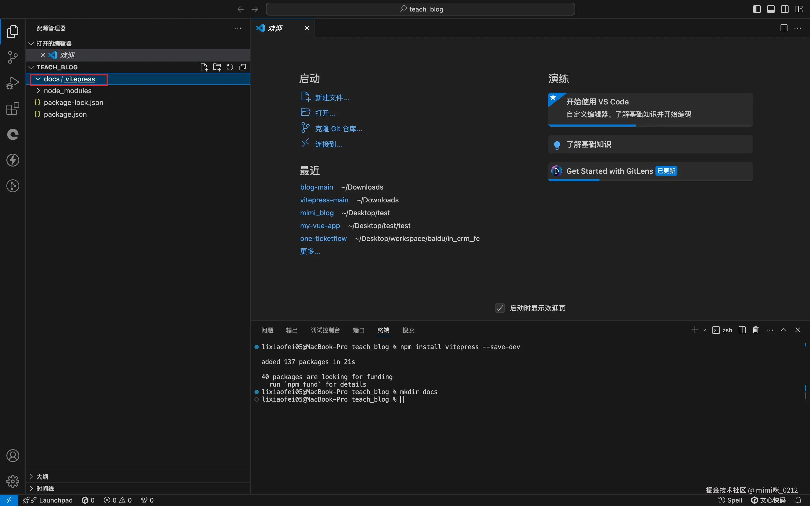Image resolution: width=810 pixels, height=506 pixels.
Task: Switch to the 调试控制台 debug console tab
Action: click(325, 330)
